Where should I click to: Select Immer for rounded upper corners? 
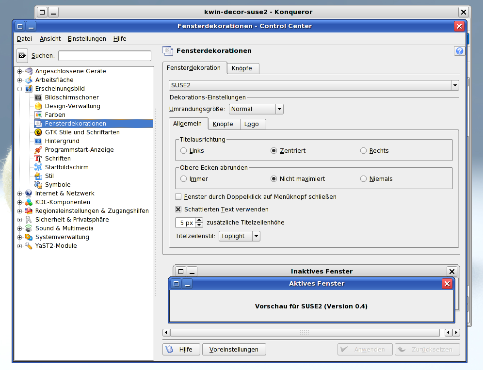(x=184, y=178)
